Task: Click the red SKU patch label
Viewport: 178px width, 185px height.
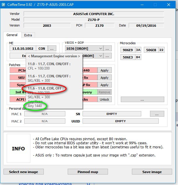Action: [x=18, y=78]
